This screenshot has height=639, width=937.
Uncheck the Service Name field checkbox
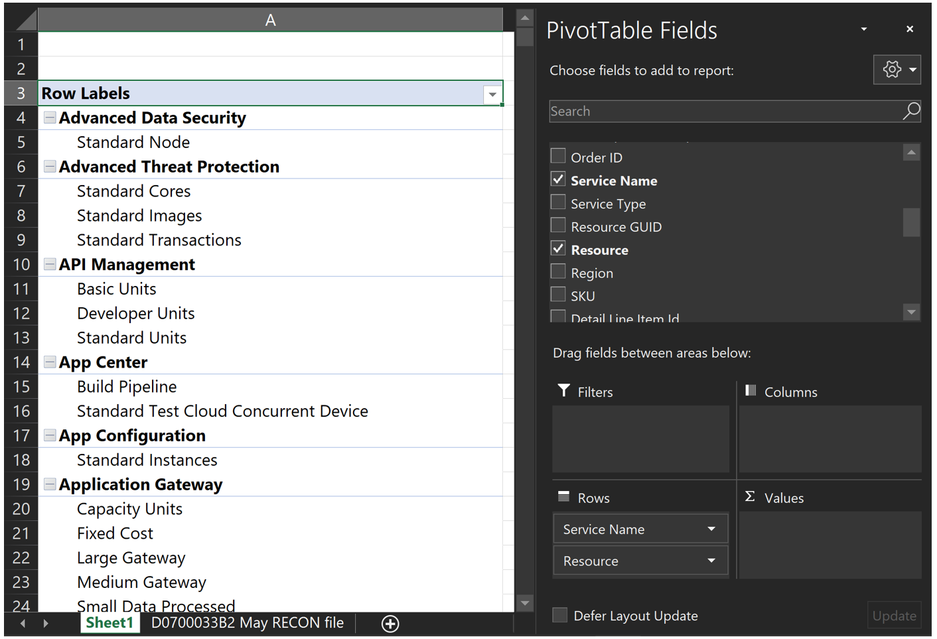pyautogui.click(x=558, y=180)
